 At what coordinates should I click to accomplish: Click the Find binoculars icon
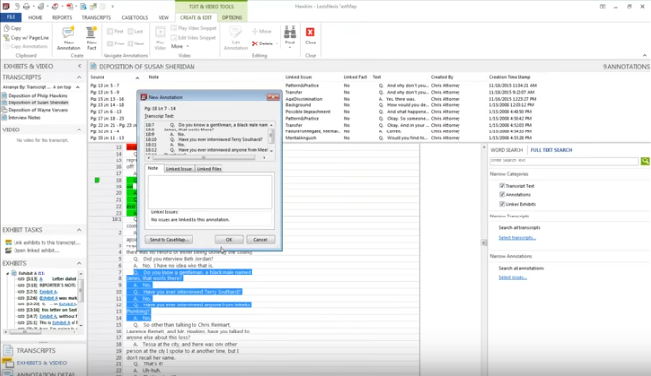pyautogui.click(x=290, y=32)
